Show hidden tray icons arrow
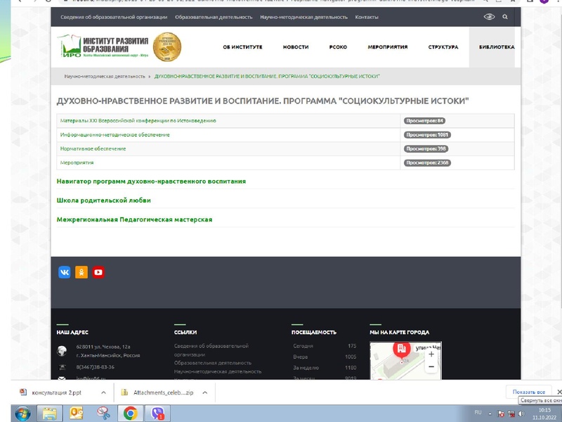Screen dimensions: 562x422 [490, 412]
